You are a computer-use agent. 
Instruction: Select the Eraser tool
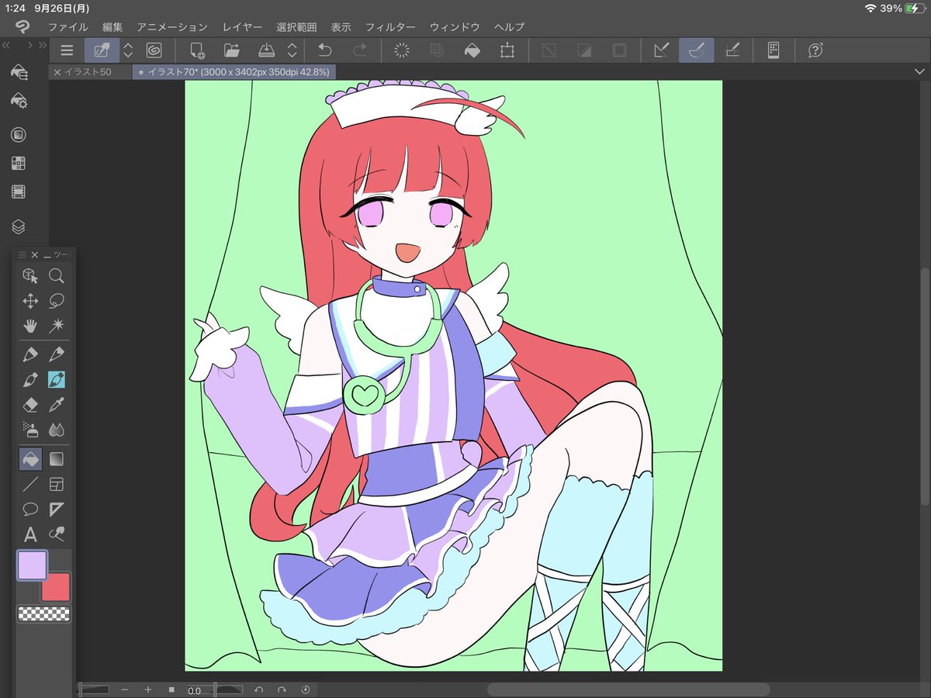coord(30,405)
